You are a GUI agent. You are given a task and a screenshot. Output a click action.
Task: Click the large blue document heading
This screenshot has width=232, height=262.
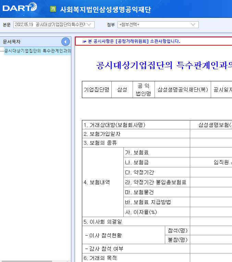click(164, 65)
